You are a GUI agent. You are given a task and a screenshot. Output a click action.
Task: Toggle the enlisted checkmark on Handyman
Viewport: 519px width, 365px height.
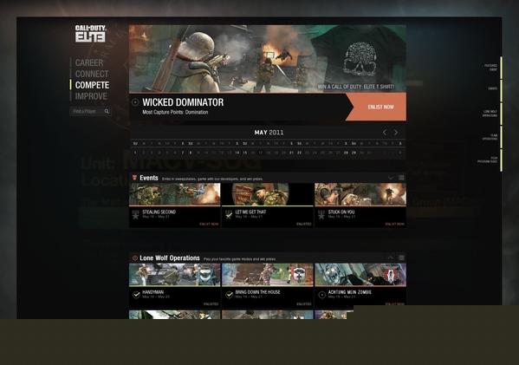(x=136, y=295)
